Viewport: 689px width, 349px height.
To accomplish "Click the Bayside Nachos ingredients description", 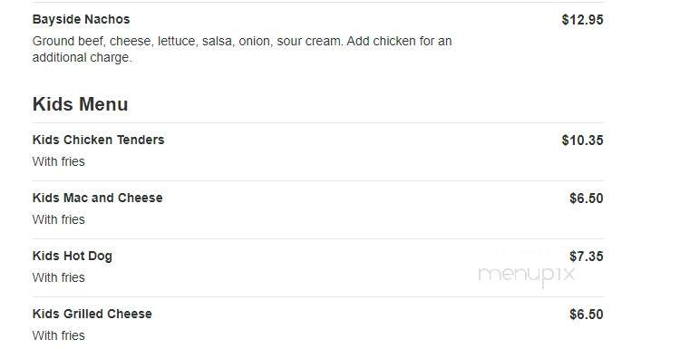I will pos(242,49).
